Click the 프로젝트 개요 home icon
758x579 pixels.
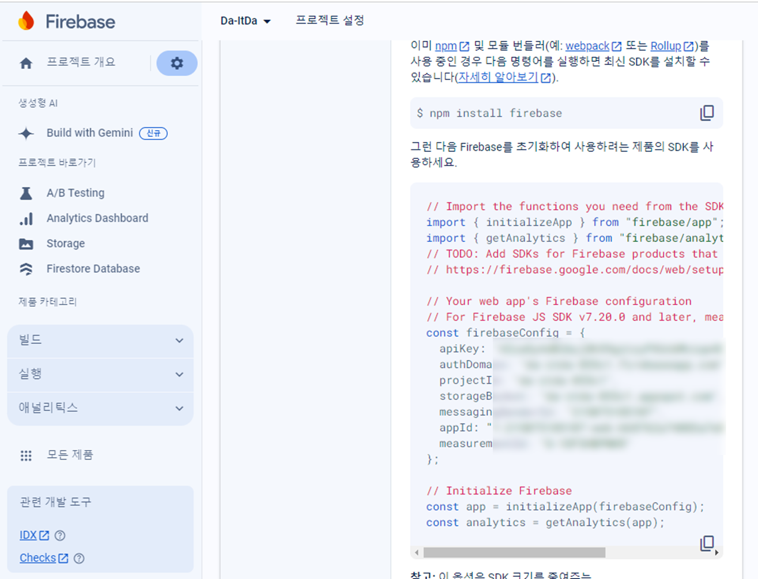[x=26, y=62]
